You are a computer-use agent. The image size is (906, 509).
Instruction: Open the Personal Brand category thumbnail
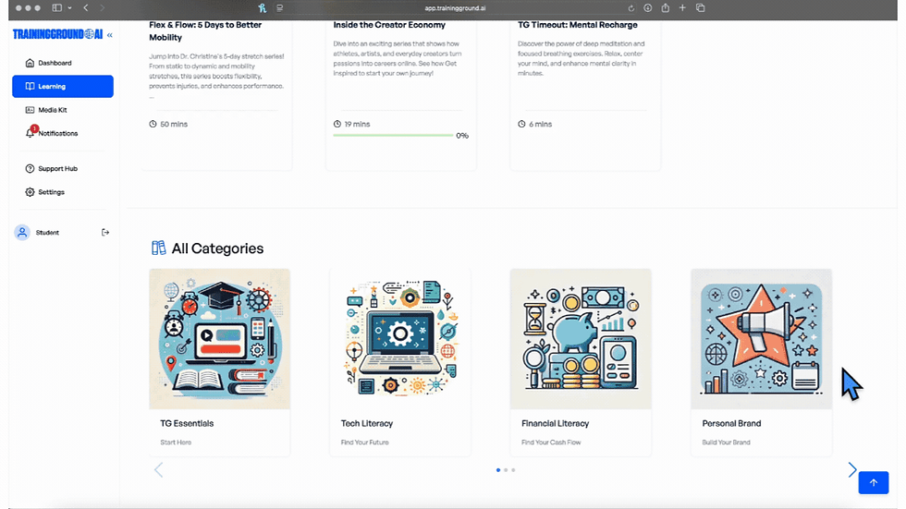(x=762, y=339)
